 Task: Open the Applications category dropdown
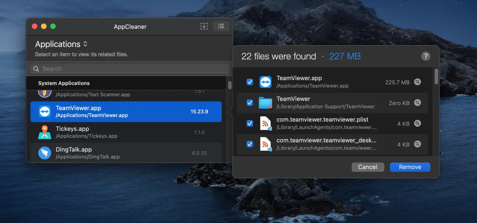(61, 44)
